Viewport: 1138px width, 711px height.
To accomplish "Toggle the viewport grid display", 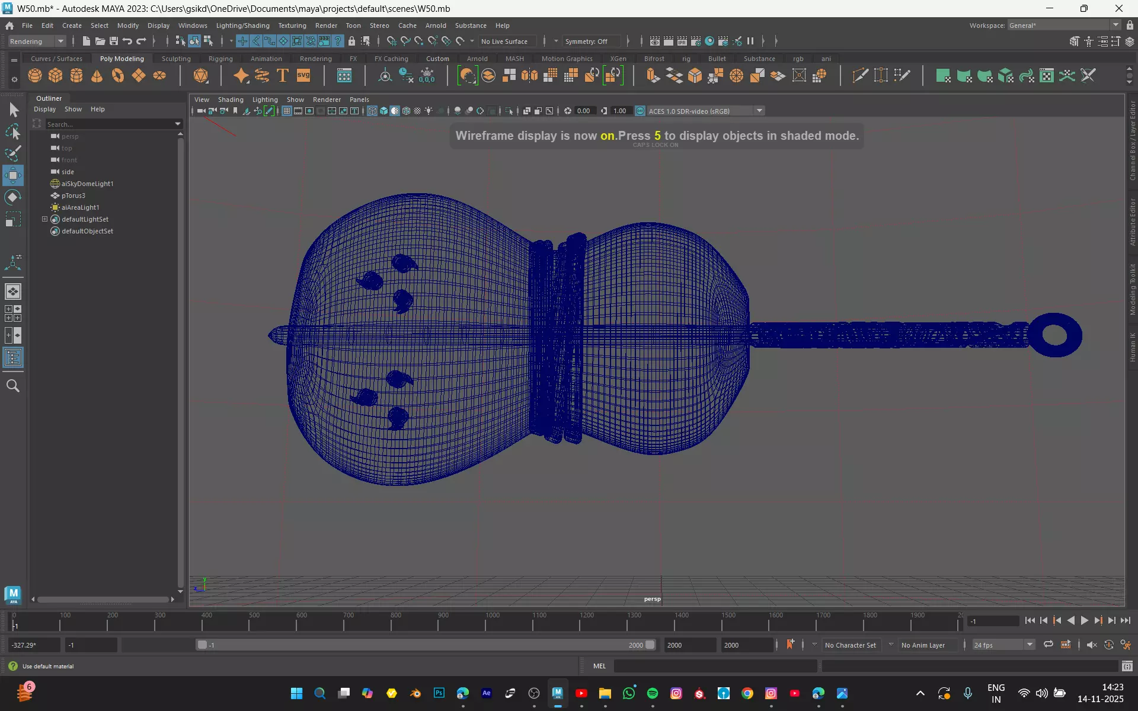I will (x=287, y=111).
